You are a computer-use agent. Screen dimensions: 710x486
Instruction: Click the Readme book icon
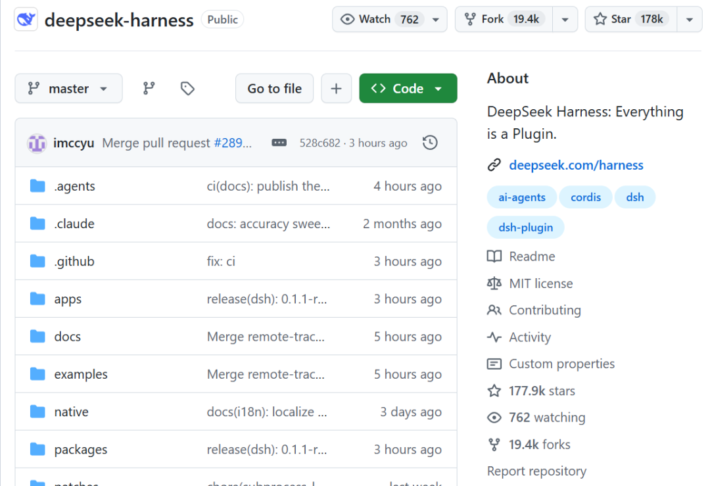494,256
